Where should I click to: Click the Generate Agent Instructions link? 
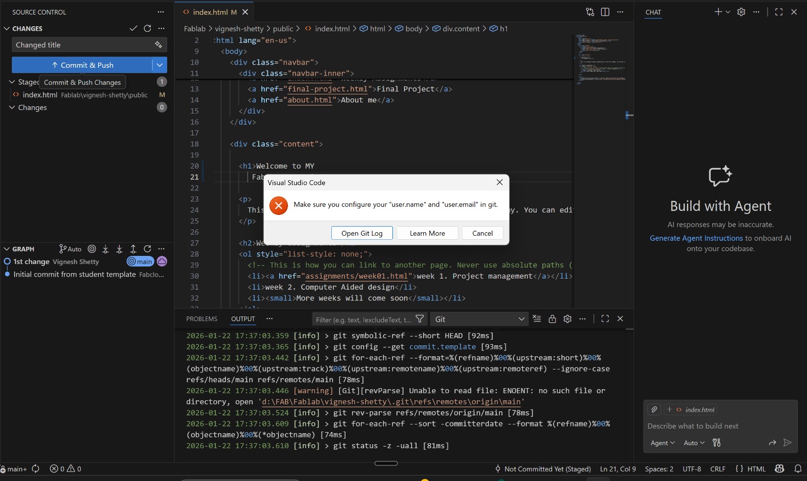tap(696, 238)
